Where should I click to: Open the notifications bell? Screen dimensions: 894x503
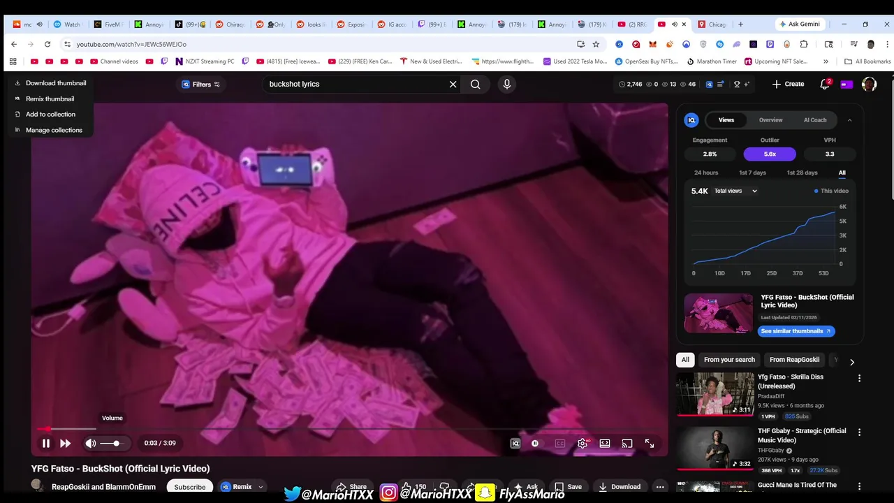point(825,84)
